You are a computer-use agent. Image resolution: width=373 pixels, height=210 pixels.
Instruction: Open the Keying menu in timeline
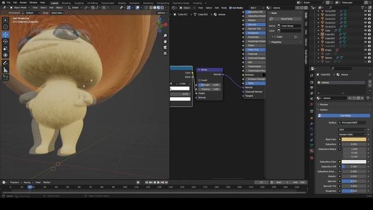tap(28, 183)
